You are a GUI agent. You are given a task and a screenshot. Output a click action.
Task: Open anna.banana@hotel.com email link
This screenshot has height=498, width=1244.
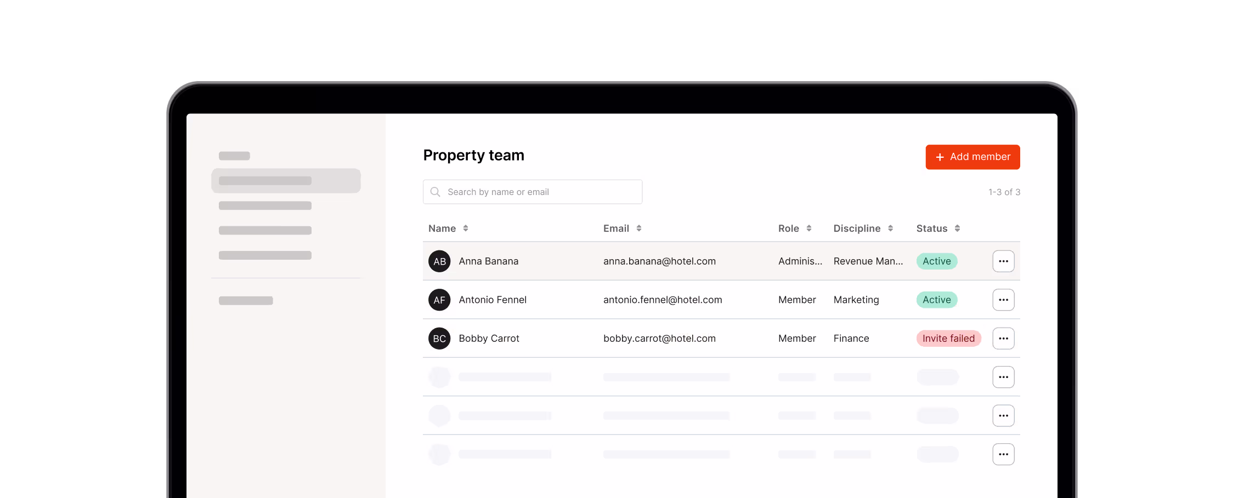(x=659, y=261)
